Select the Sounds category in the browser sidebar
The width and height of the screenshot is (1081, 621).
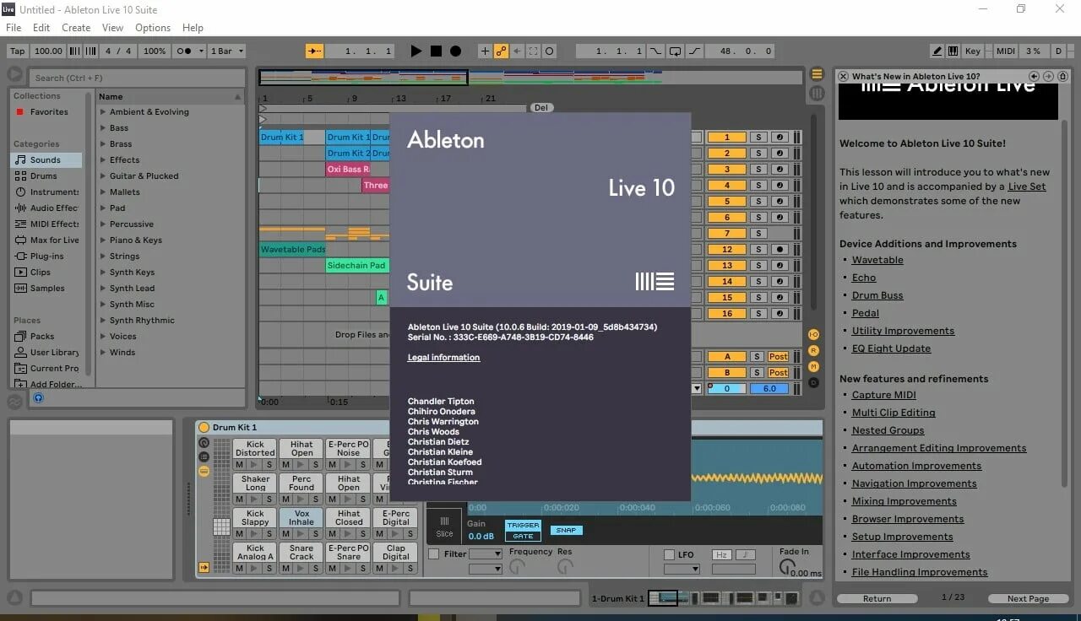point(46,159)
